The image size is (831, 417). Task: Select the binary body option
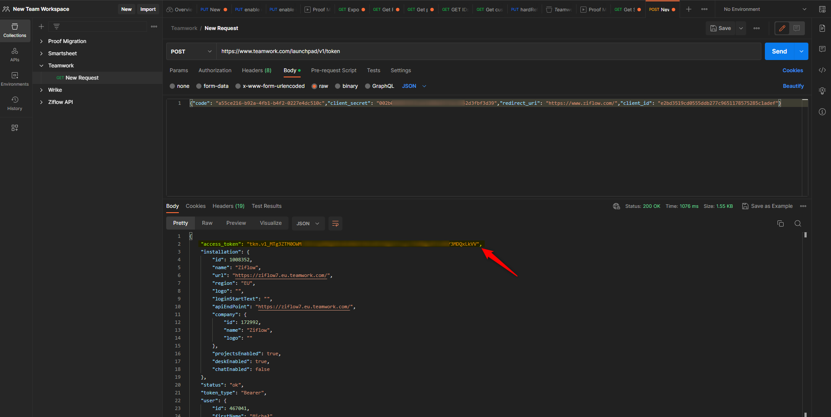[x=346, y=86]
